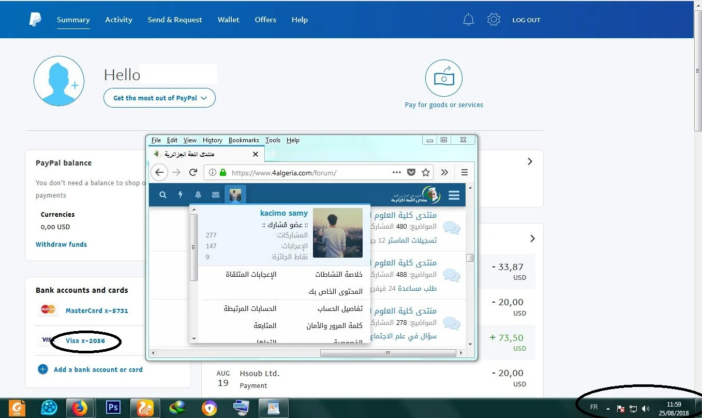This screenshot has height=418, width=702.
Task: Click the FR language indicator in the taskbar
Action: click(x=594, y=408)
